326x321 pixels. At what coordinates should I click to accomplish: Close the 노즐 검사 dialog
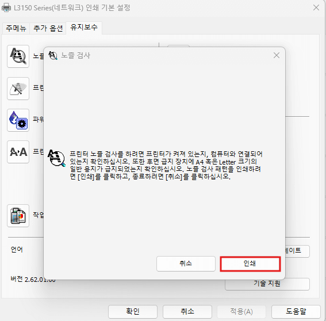pyautogui.click(x=277, y=55)
